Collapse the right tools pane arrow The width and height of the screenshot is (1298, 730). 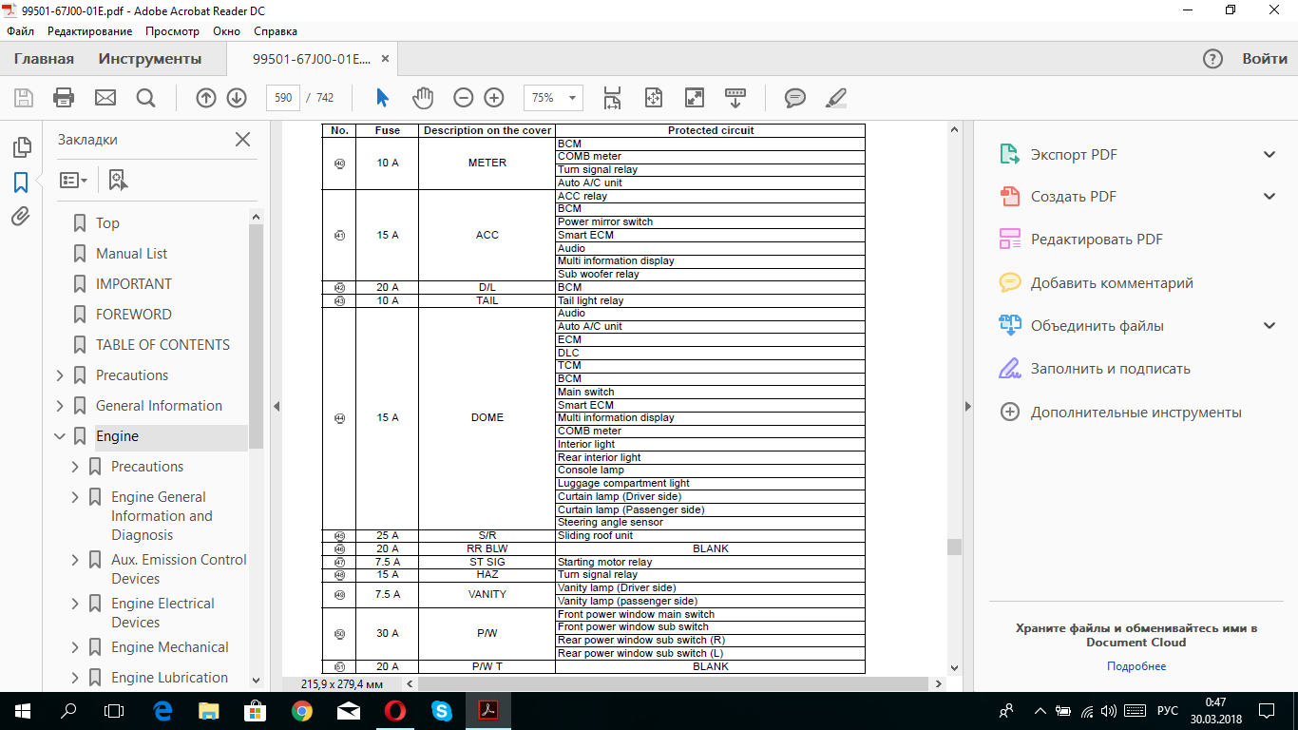968,407
